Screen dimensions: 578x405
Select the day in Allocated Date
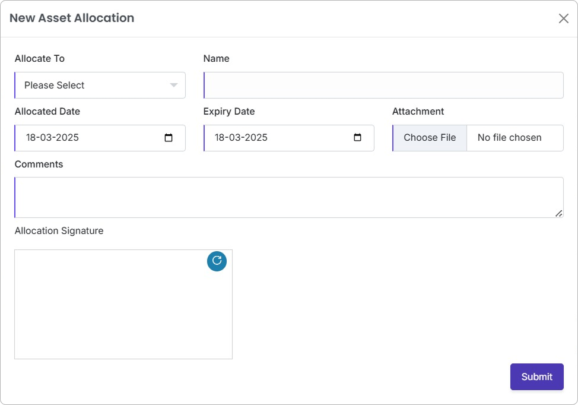[x=31, y=138]
